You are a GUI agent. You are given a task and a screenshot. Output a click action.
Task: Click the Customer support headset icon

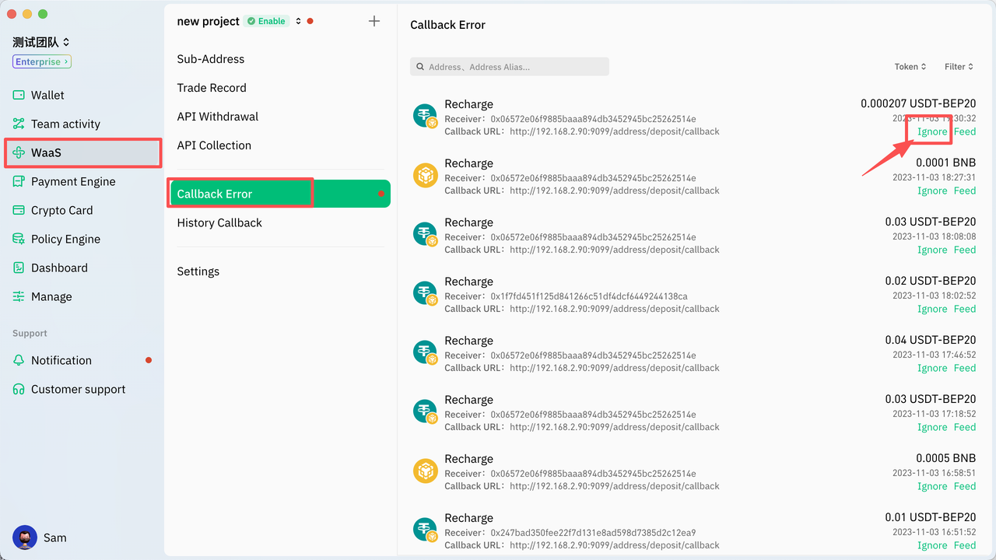pos(19,389)
